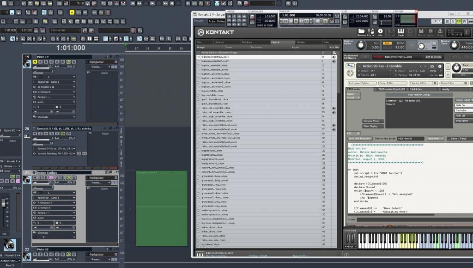This screenshot has width=473, height=268.
Task: Open the Son sur son dropdown in the toolbar
Action: [65, 30]
